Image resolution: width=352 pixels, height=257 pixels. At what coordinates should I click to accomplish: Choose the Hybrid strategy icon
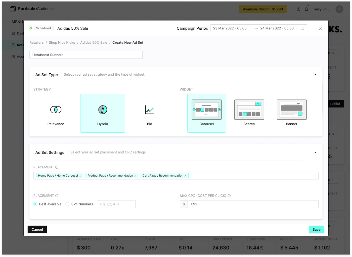103,110
